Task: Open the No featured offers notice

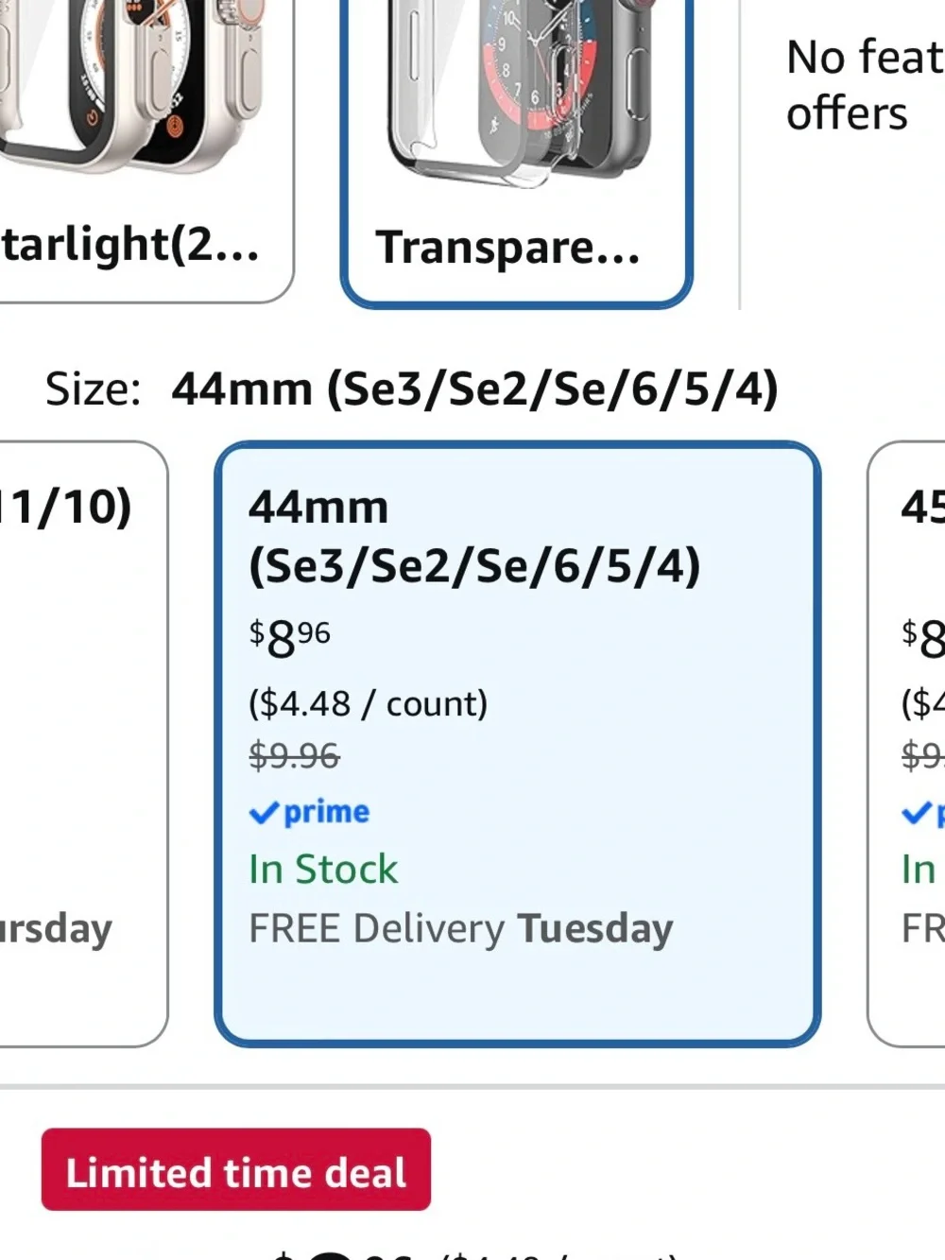Action: [865, 85]
